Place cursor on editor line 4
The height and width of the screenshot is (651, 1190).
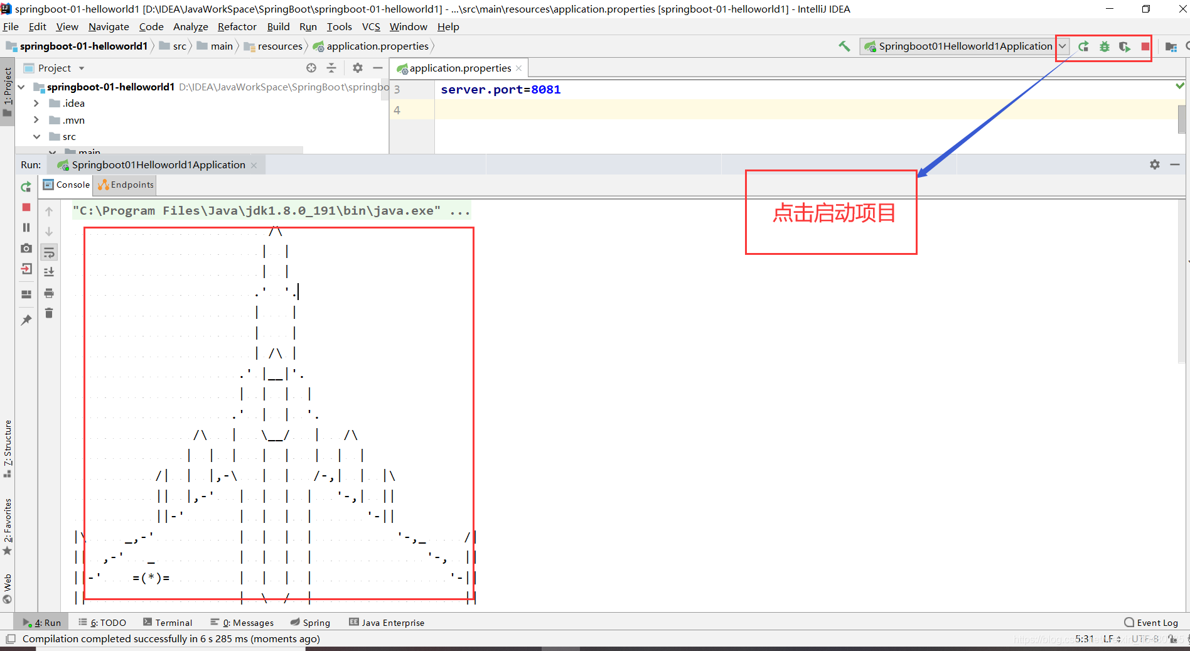(806, 110)
